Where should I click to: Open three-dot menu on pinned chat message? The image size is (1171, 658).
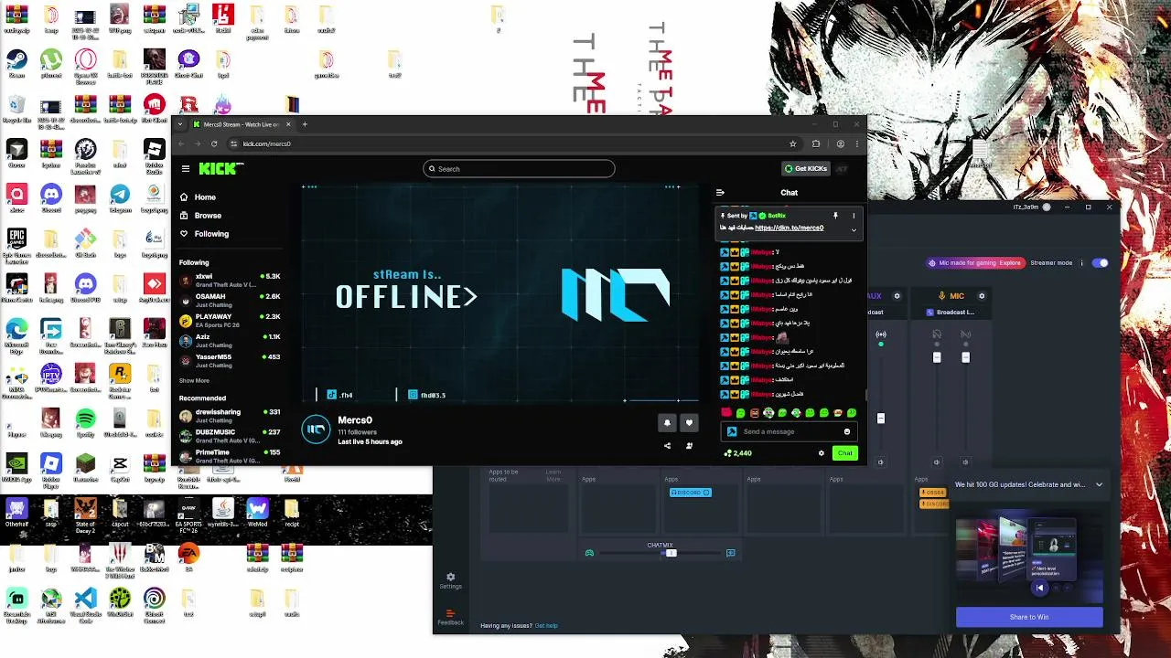click(854, 216)
